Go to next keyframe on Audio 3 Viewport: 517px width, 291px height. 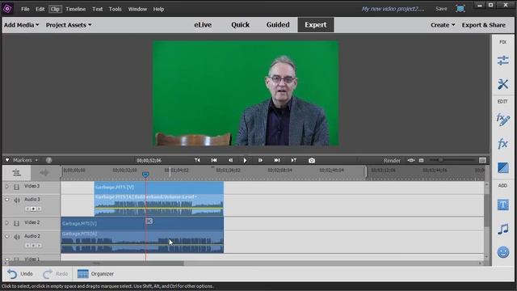[x=40, y=209]
